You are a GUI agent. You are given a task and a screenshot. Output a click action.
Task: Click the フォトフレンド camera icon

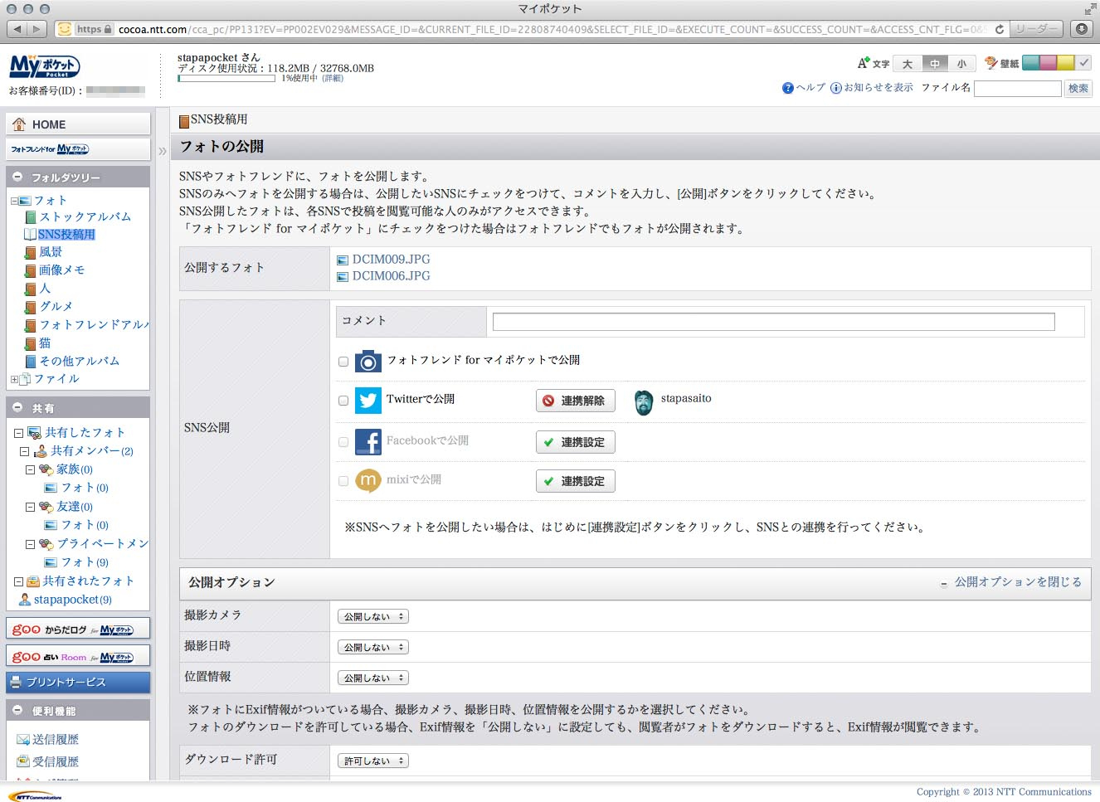(367, 361)
